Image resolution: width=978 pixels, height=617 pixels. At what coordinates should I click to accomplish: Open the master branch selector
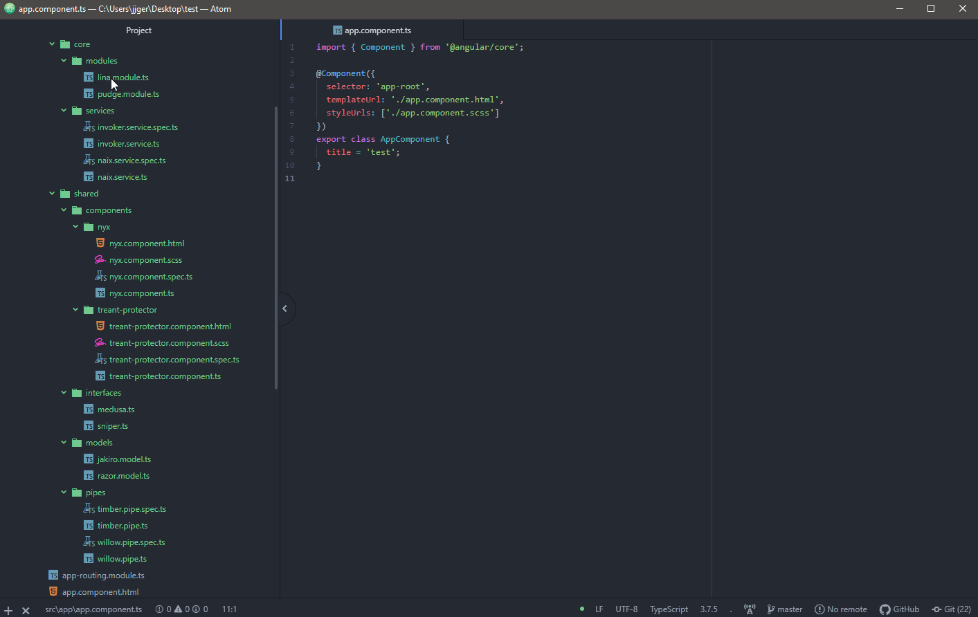[x=785, y=609]
